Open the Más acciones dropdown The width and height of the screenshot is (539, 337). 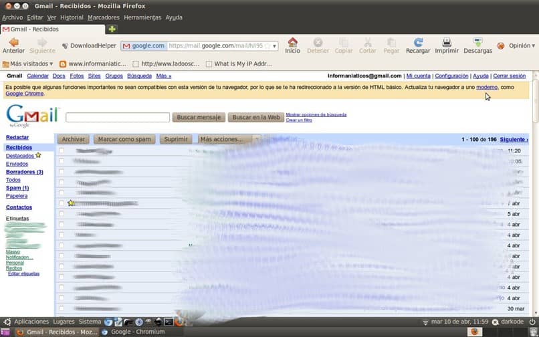click(229, 139)
